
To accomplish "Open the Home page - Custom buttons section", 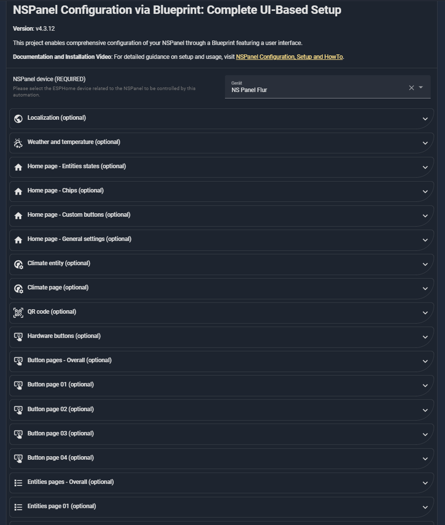I will [79, 215].
